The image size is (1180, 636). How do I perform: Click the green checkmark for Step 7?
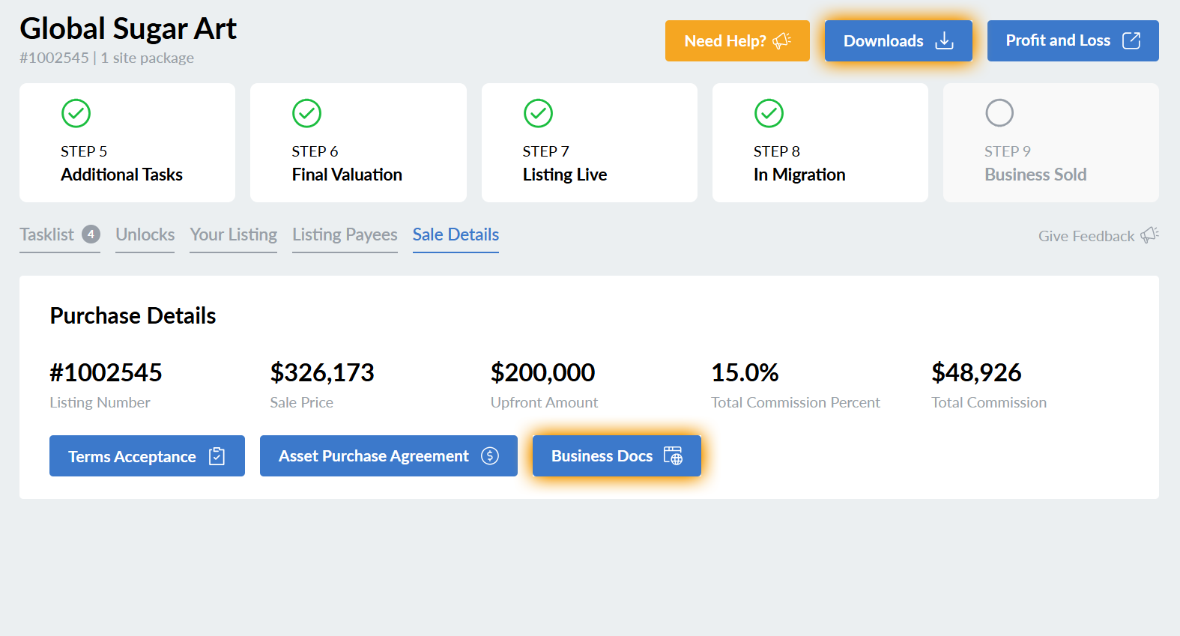[538, 113]
